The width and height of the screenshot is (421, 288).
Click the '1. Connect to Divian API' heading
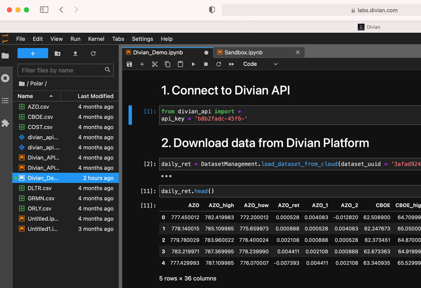point(226,90)
